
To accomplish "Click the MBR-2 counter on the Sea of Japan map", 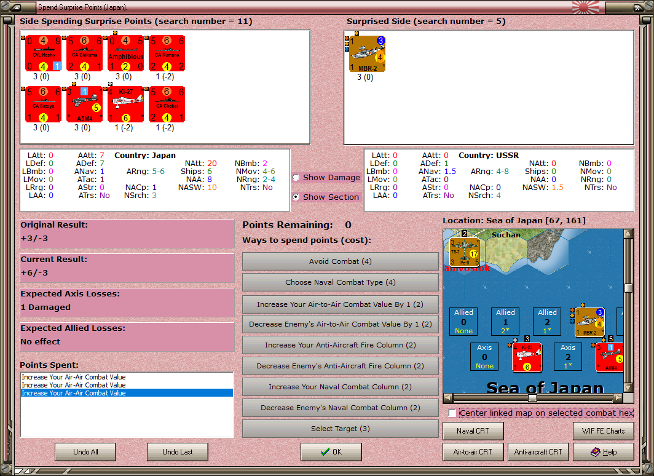I will tap(590, 322).
